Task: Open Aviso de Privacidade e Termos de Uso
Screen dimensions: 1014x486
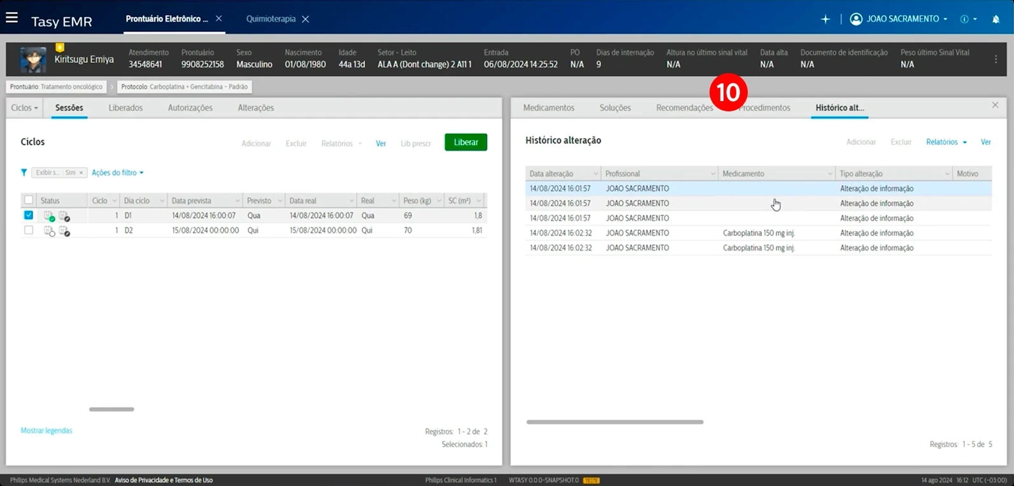Action: (x=164, y=480)
